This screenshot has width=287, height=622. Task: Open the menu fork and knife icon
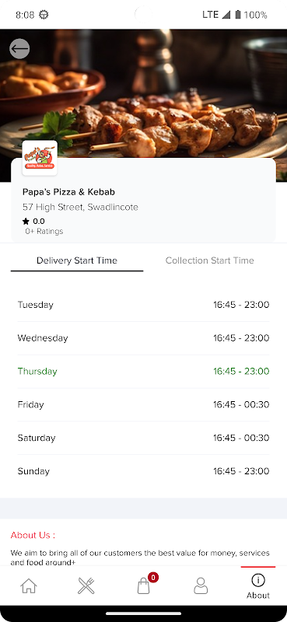pos(86,586)
